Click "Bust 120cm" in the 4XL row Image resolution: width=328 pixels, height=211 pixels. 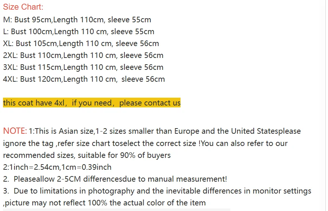41,79
